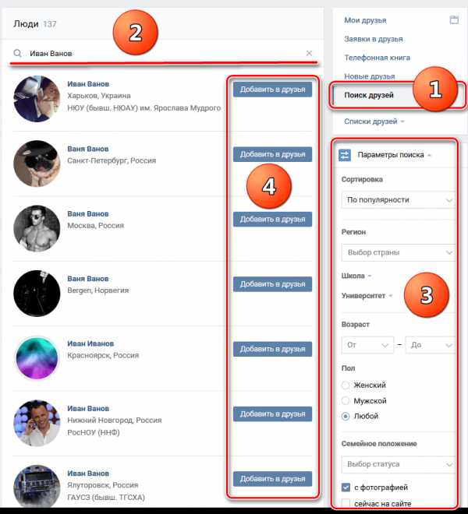
Task: Open the Выбор страны dropdown
Action: [x=399, y=252]
